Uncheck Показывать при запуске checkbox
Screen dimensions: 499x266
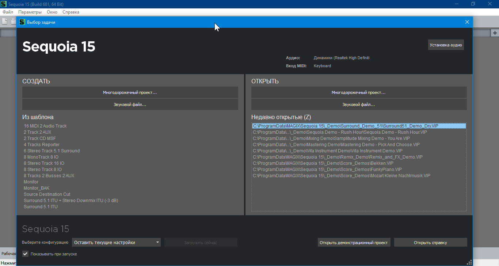[x=25, y=254]
